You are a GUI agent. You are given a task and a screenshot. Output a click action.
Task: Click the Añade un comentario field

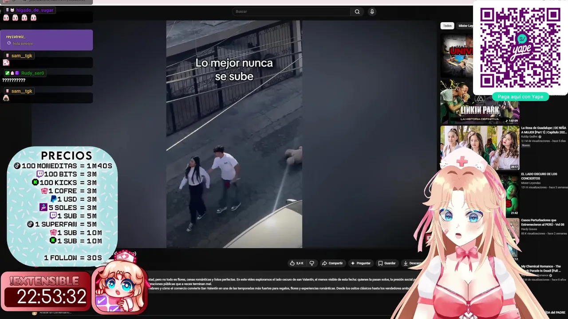tap(55, 313)
